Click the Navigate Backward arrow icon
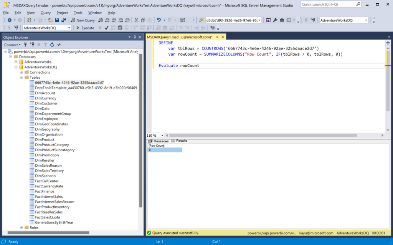Image resolution: width=393 pixels, height=245 pixels. 10,20
